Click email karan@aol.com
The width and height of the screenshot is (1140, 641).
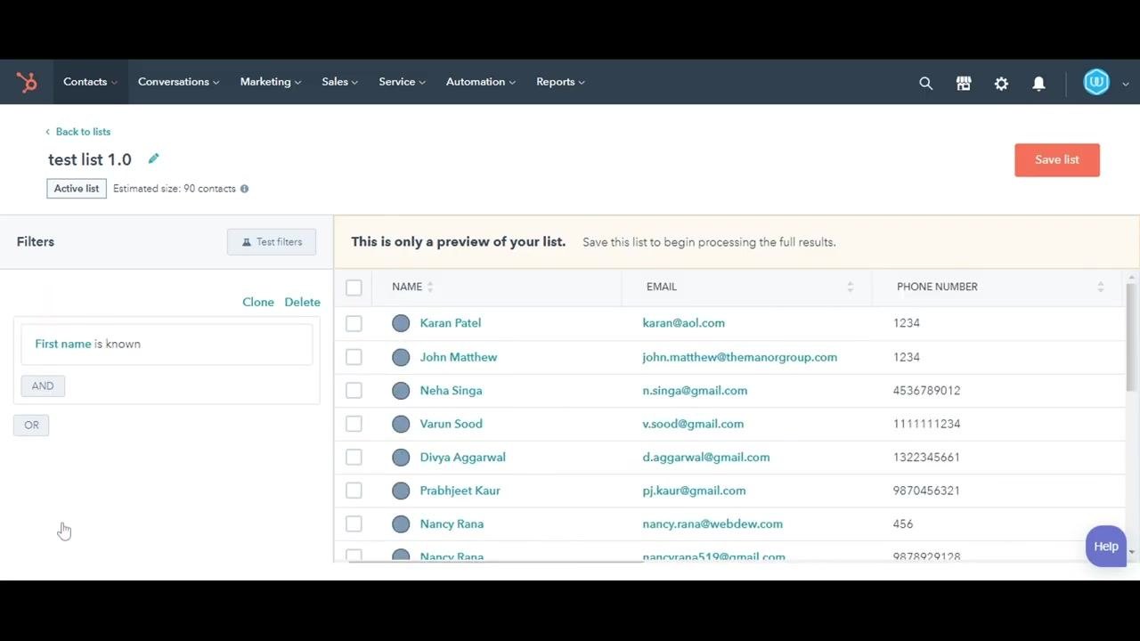coord(684,323)
